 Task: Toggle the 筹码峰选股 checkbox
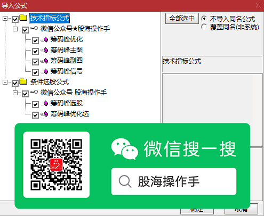click(x=35, y=104)
